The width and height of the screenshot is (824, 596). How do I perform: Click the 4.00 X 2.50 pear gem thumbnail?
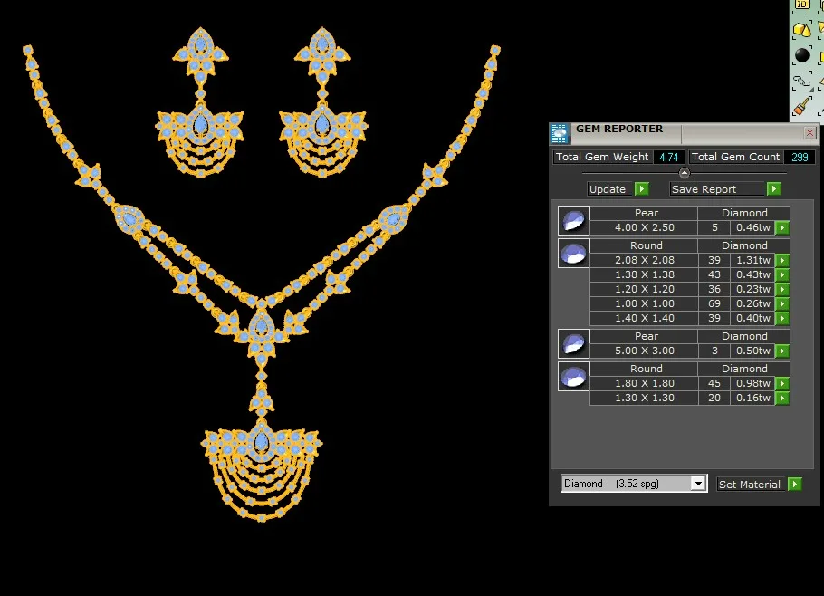click(x=573, y=220)
